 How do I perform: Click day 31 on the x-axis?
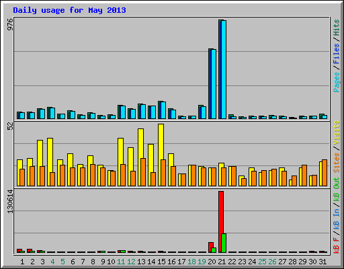322,262
